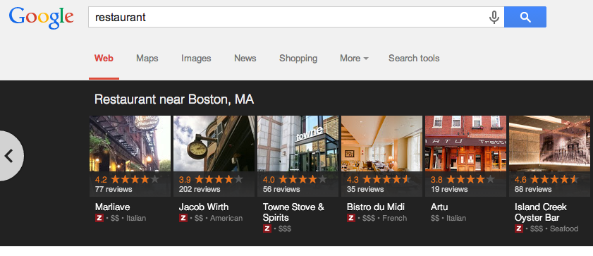Open the Bistro du Midi link

point(376,207)
